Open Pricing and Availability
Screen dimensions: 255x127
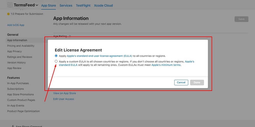pyautogui.click(x=21, y=46)
